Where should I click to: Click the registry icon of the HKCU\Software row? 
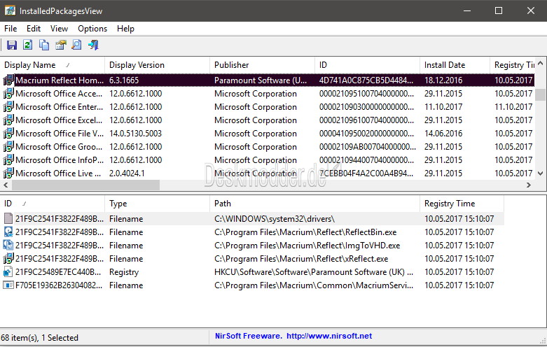click(x=8, y=271)
